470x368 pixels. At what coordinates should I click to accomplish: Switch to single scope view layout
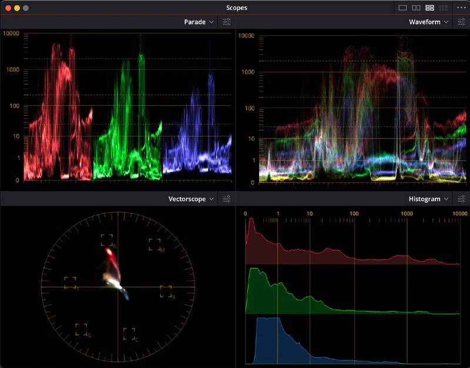[402, 8]
